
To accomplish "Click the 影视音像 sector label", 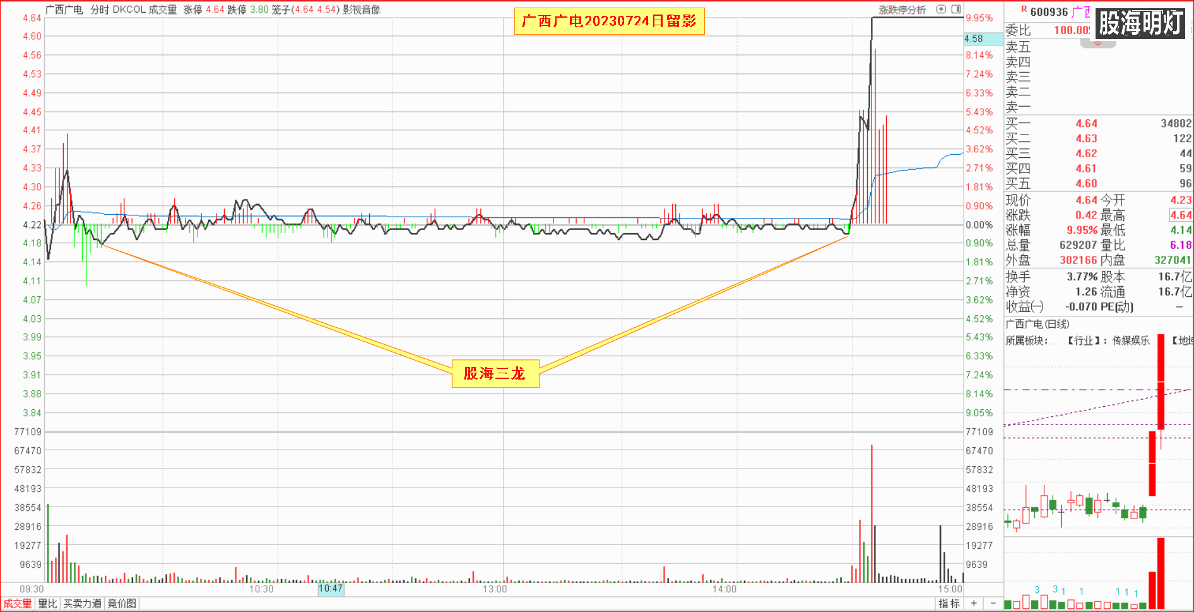I will [362, 10].
